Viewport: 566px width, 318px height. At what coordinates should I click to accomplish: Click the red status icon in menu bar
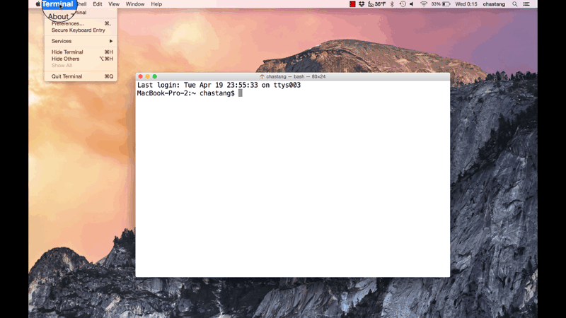pos(352,4)
